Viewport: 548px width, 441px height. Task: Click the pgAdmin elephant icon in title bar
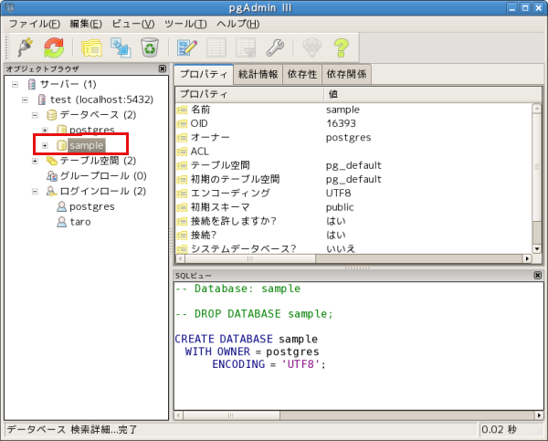tap(9, 7)
